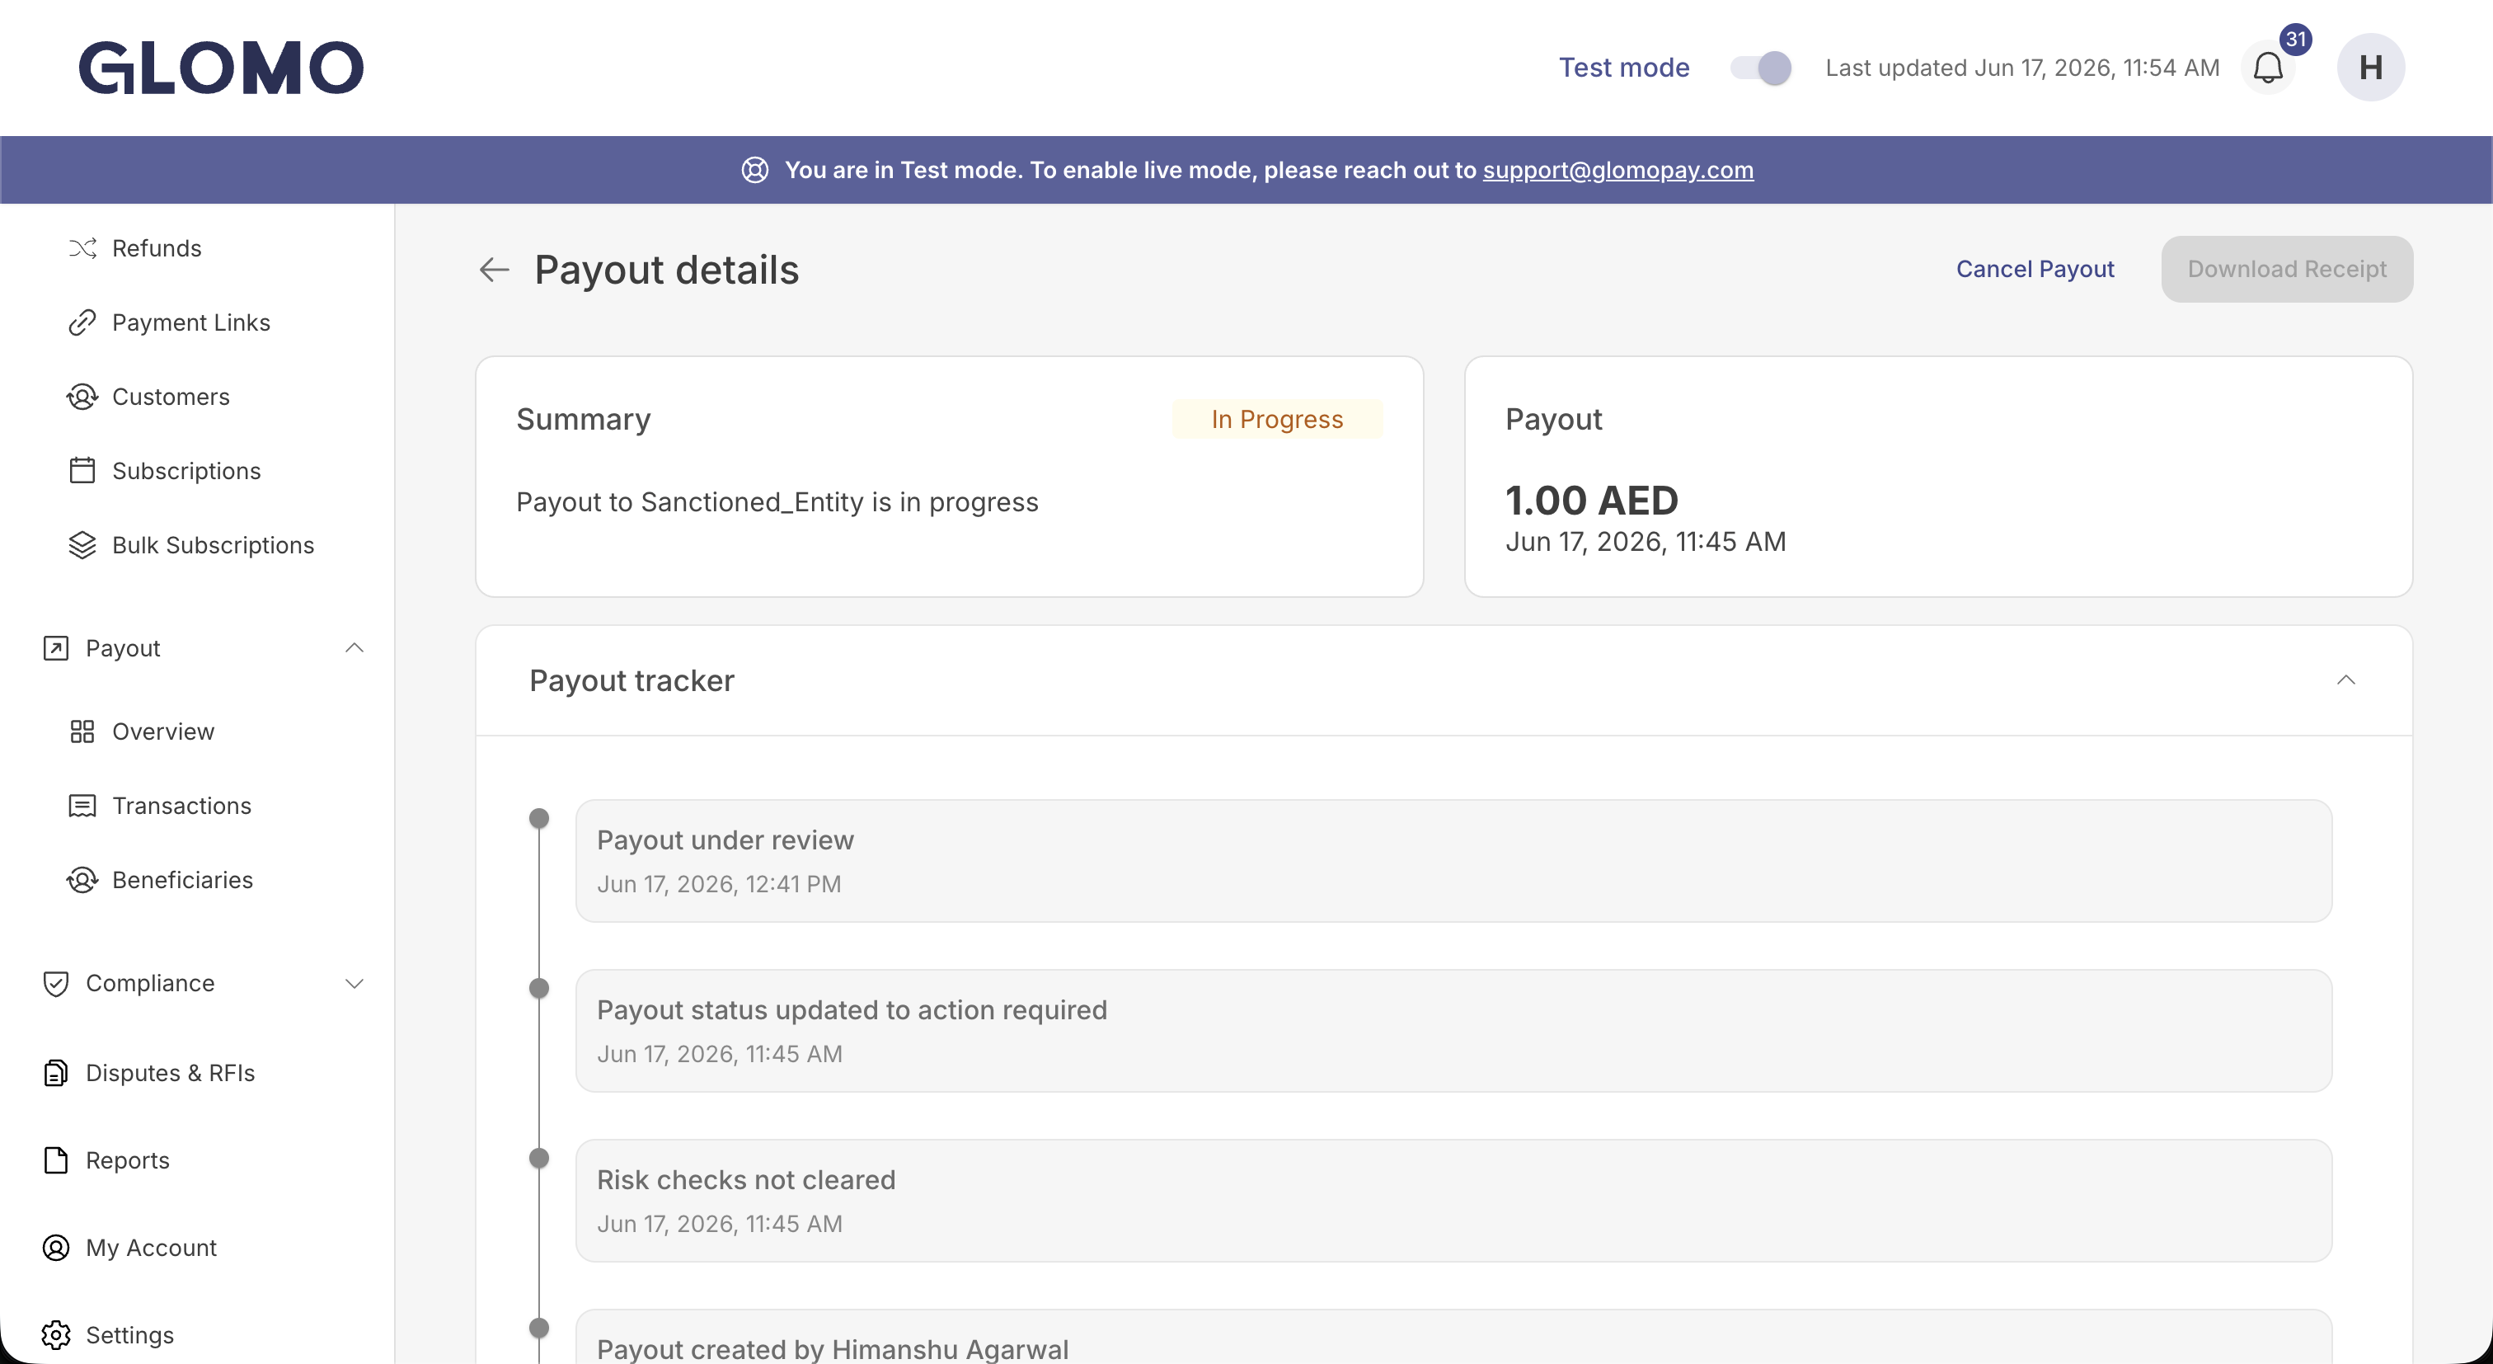This screenshot has width=2493, height=1364.
Task: Click the Refunds shuffle icon
Action: point(82,249)
